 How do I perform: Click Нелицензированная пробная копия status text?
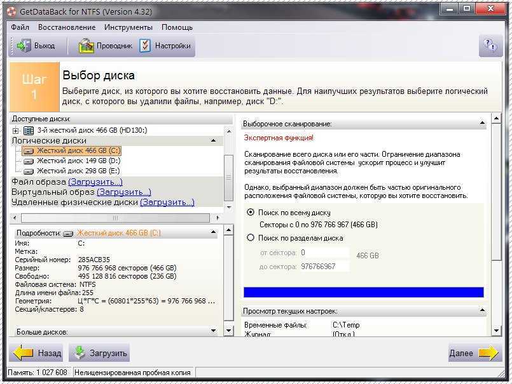point(132,373)
